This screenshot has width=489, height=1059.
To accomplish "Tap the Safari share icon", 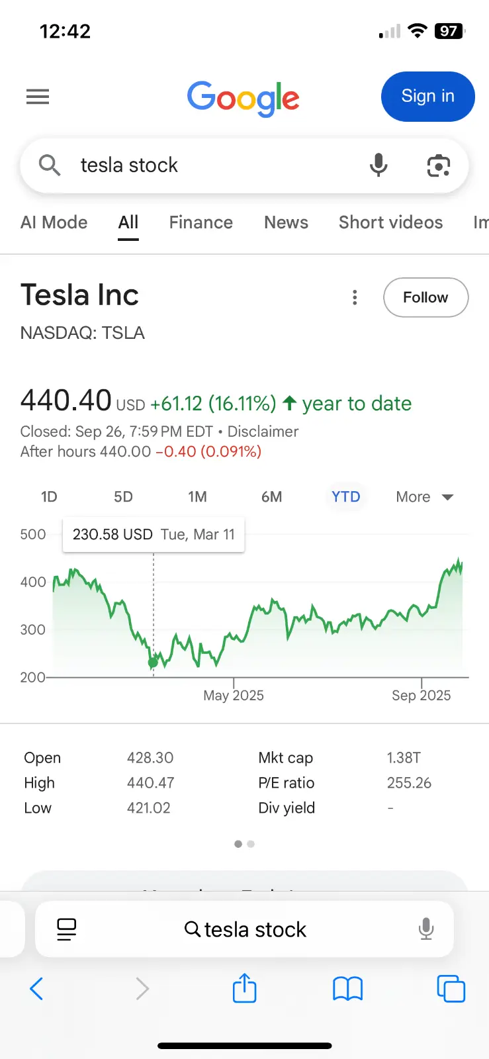I will pyautogui.click(x=244, y=989).
